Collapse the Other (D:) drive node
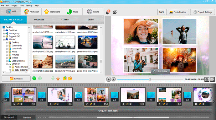This screenshot has width=216, height=120. [x=7, y=64]
